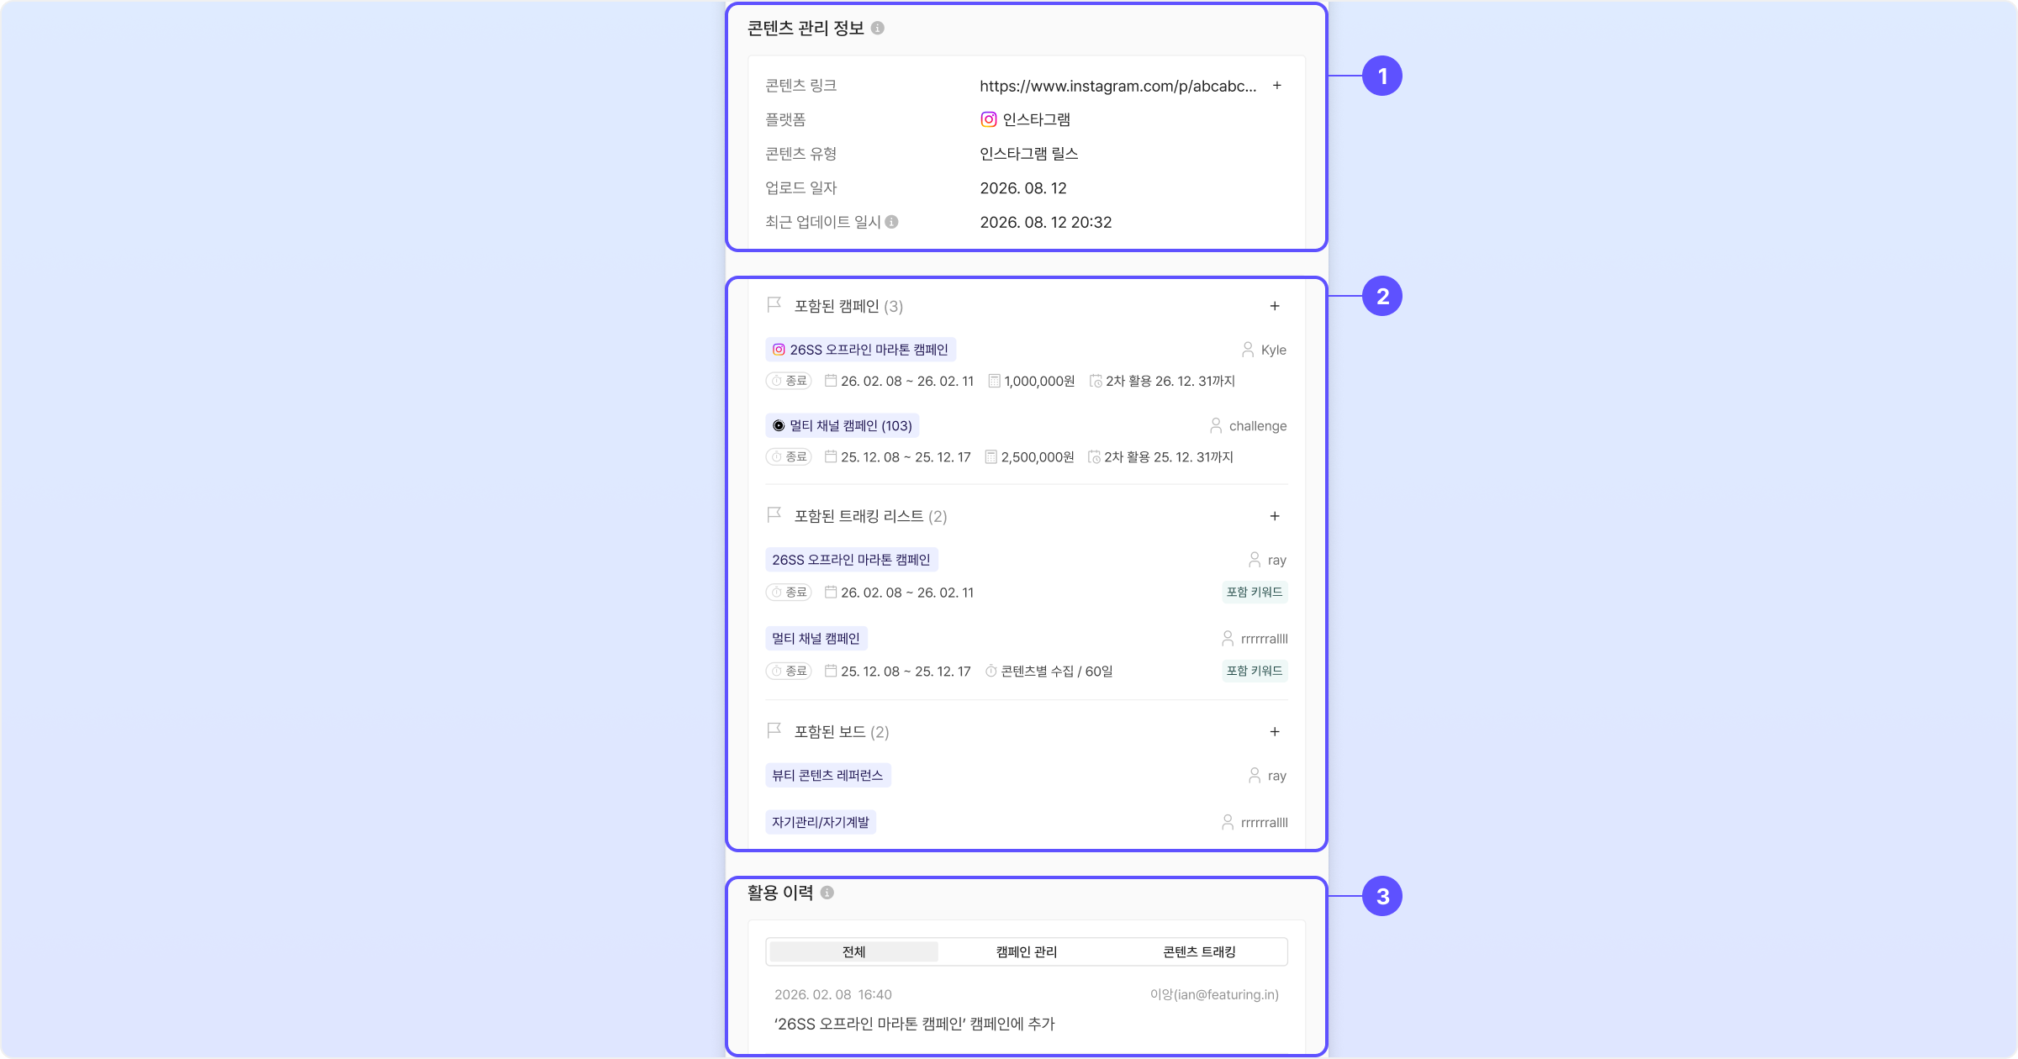Add campaign via plus in 포함된 캠페인
Image resolution: width=2018 pixels, height=1059 pixels.
1275,306
